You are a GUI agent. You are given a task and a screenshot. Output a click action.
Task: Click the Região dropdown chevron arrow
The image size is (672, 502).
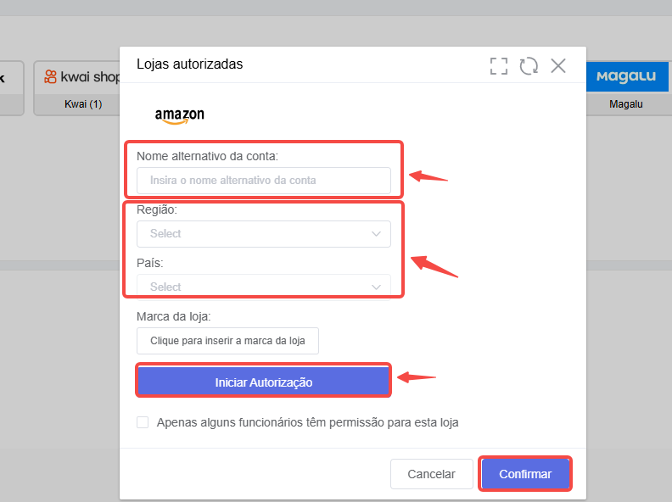point(376,234)
